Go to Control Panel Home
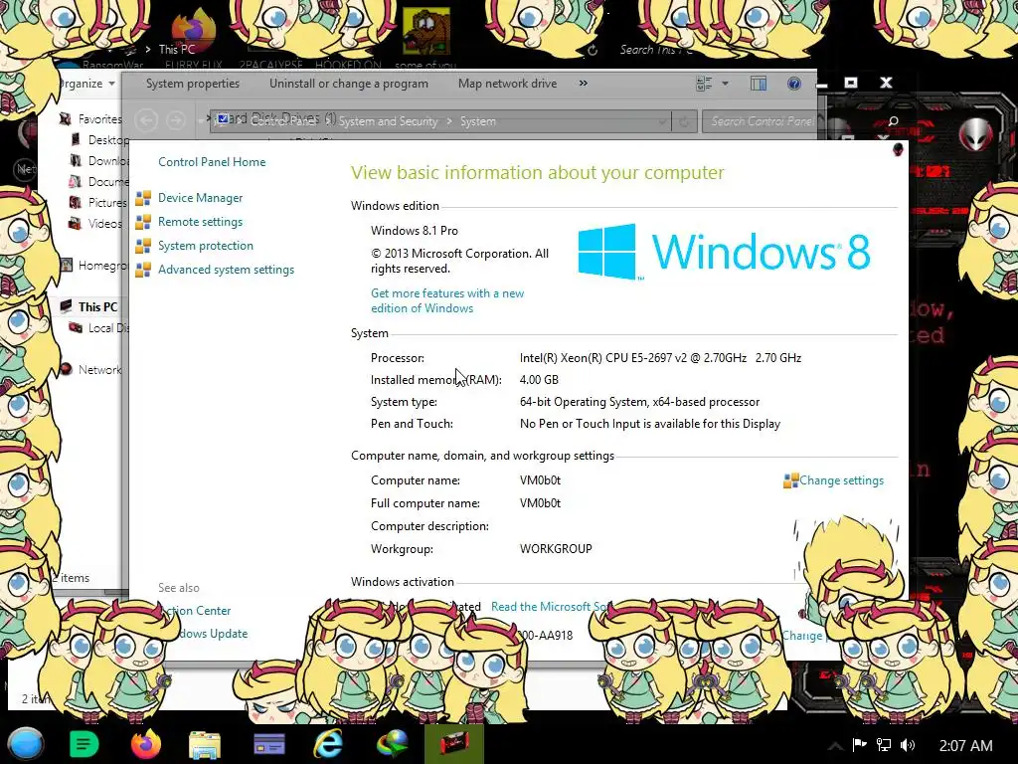The height and width of the screenshot is (764, 1018). point(212,162)
